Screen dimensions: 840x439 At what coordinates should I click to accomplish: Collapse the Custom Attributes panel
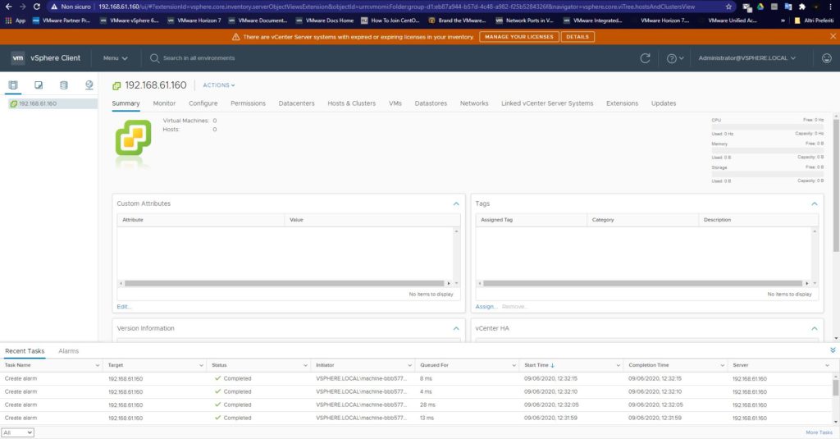[456, 203]
